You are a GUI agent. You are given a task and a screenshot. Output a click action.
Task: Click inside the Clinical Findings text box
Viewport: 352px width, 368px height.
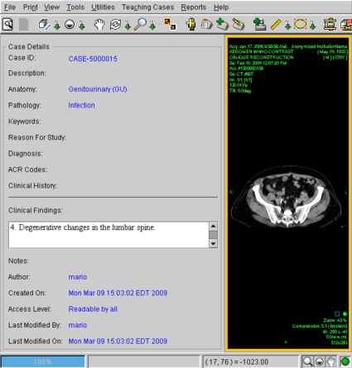(108, 235)
